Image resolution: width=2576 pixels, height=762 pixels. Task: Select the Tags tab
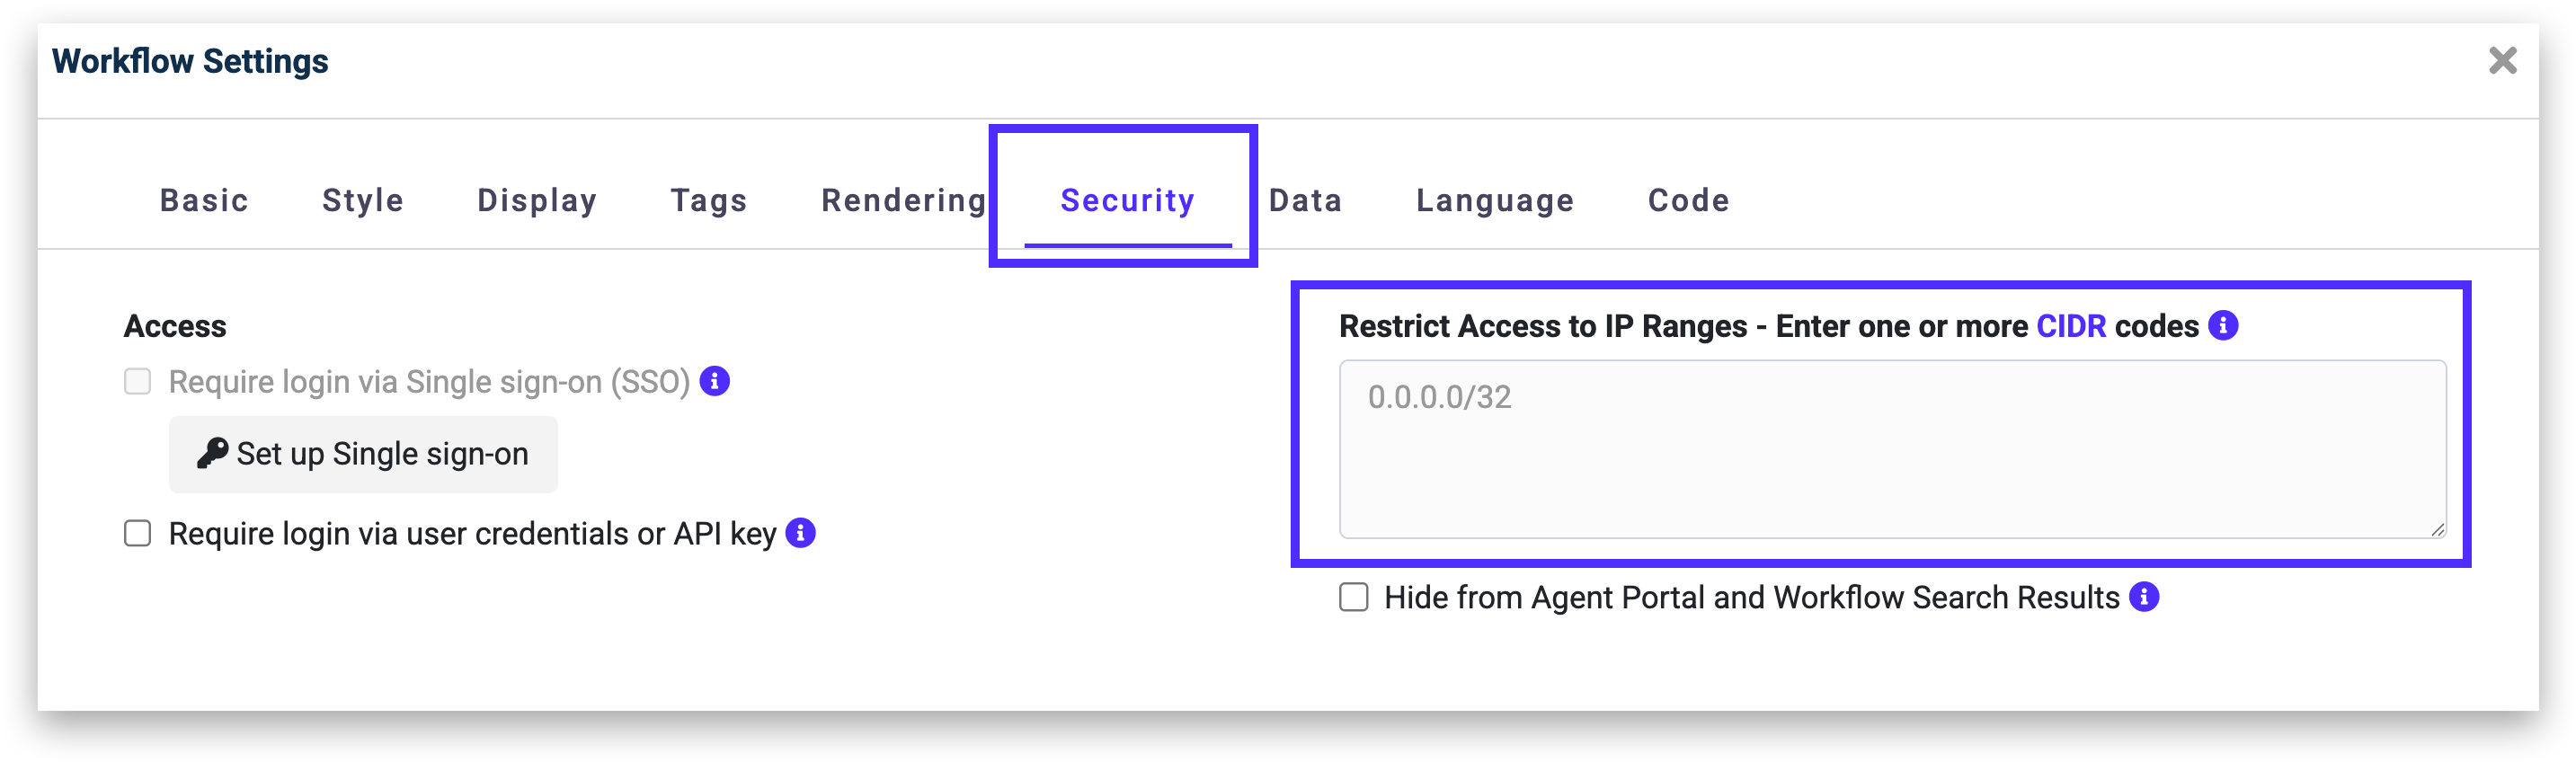click(709, 200)
